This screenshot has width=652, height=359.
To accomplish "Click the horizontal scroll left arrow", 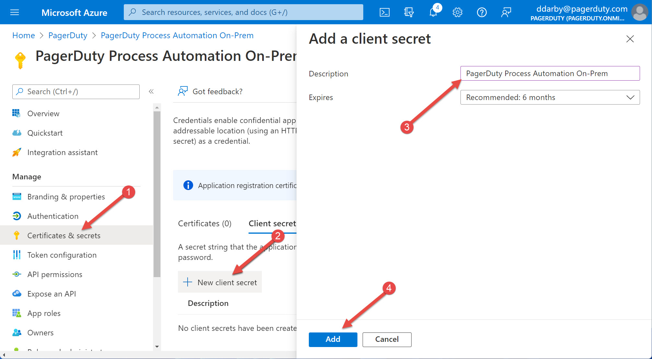I will (x=4, y=355).
